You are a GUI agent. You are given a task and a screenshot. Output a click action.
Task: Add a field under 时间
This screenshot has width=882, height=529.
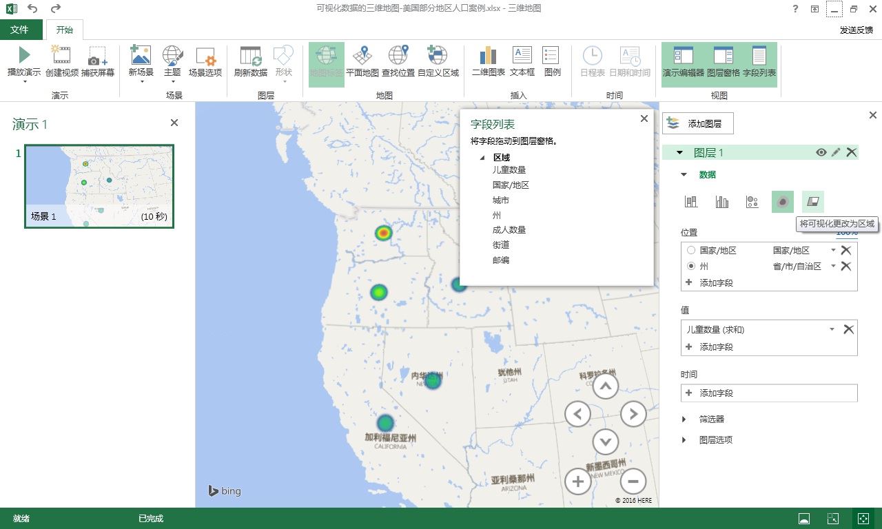point(709,393)
